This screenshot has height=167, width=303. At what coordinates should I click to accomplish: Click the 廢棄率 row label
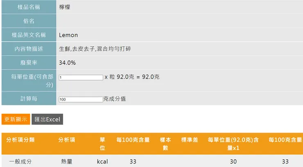click(29, 63)
